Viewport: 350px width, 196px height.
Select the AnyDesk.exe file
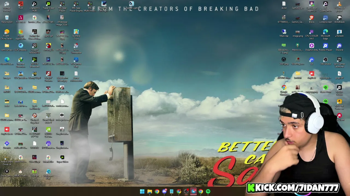point(7,131)
